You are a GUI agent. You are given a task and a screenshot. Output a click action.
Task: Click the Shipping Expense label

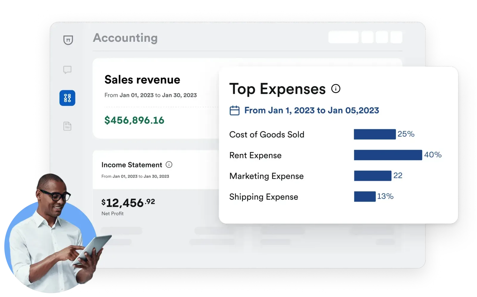[x=264, y=197]
